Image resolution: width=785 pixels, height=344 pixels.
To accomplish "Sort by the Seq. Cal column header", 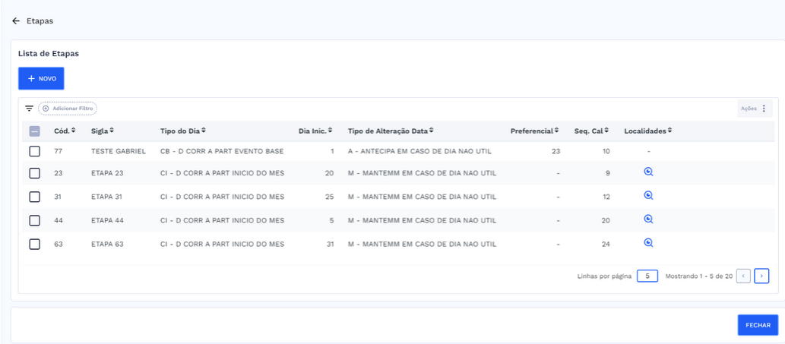I will tap(591, 131).
